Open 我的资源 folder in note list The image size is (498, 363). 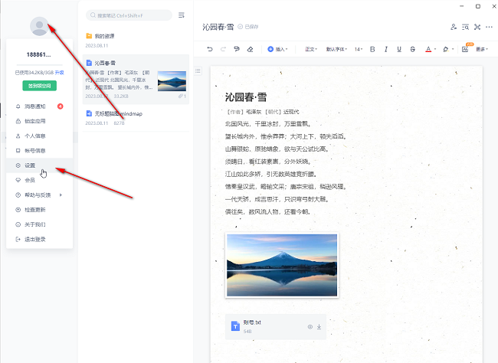pyautogui.click(x=136, y=41)
